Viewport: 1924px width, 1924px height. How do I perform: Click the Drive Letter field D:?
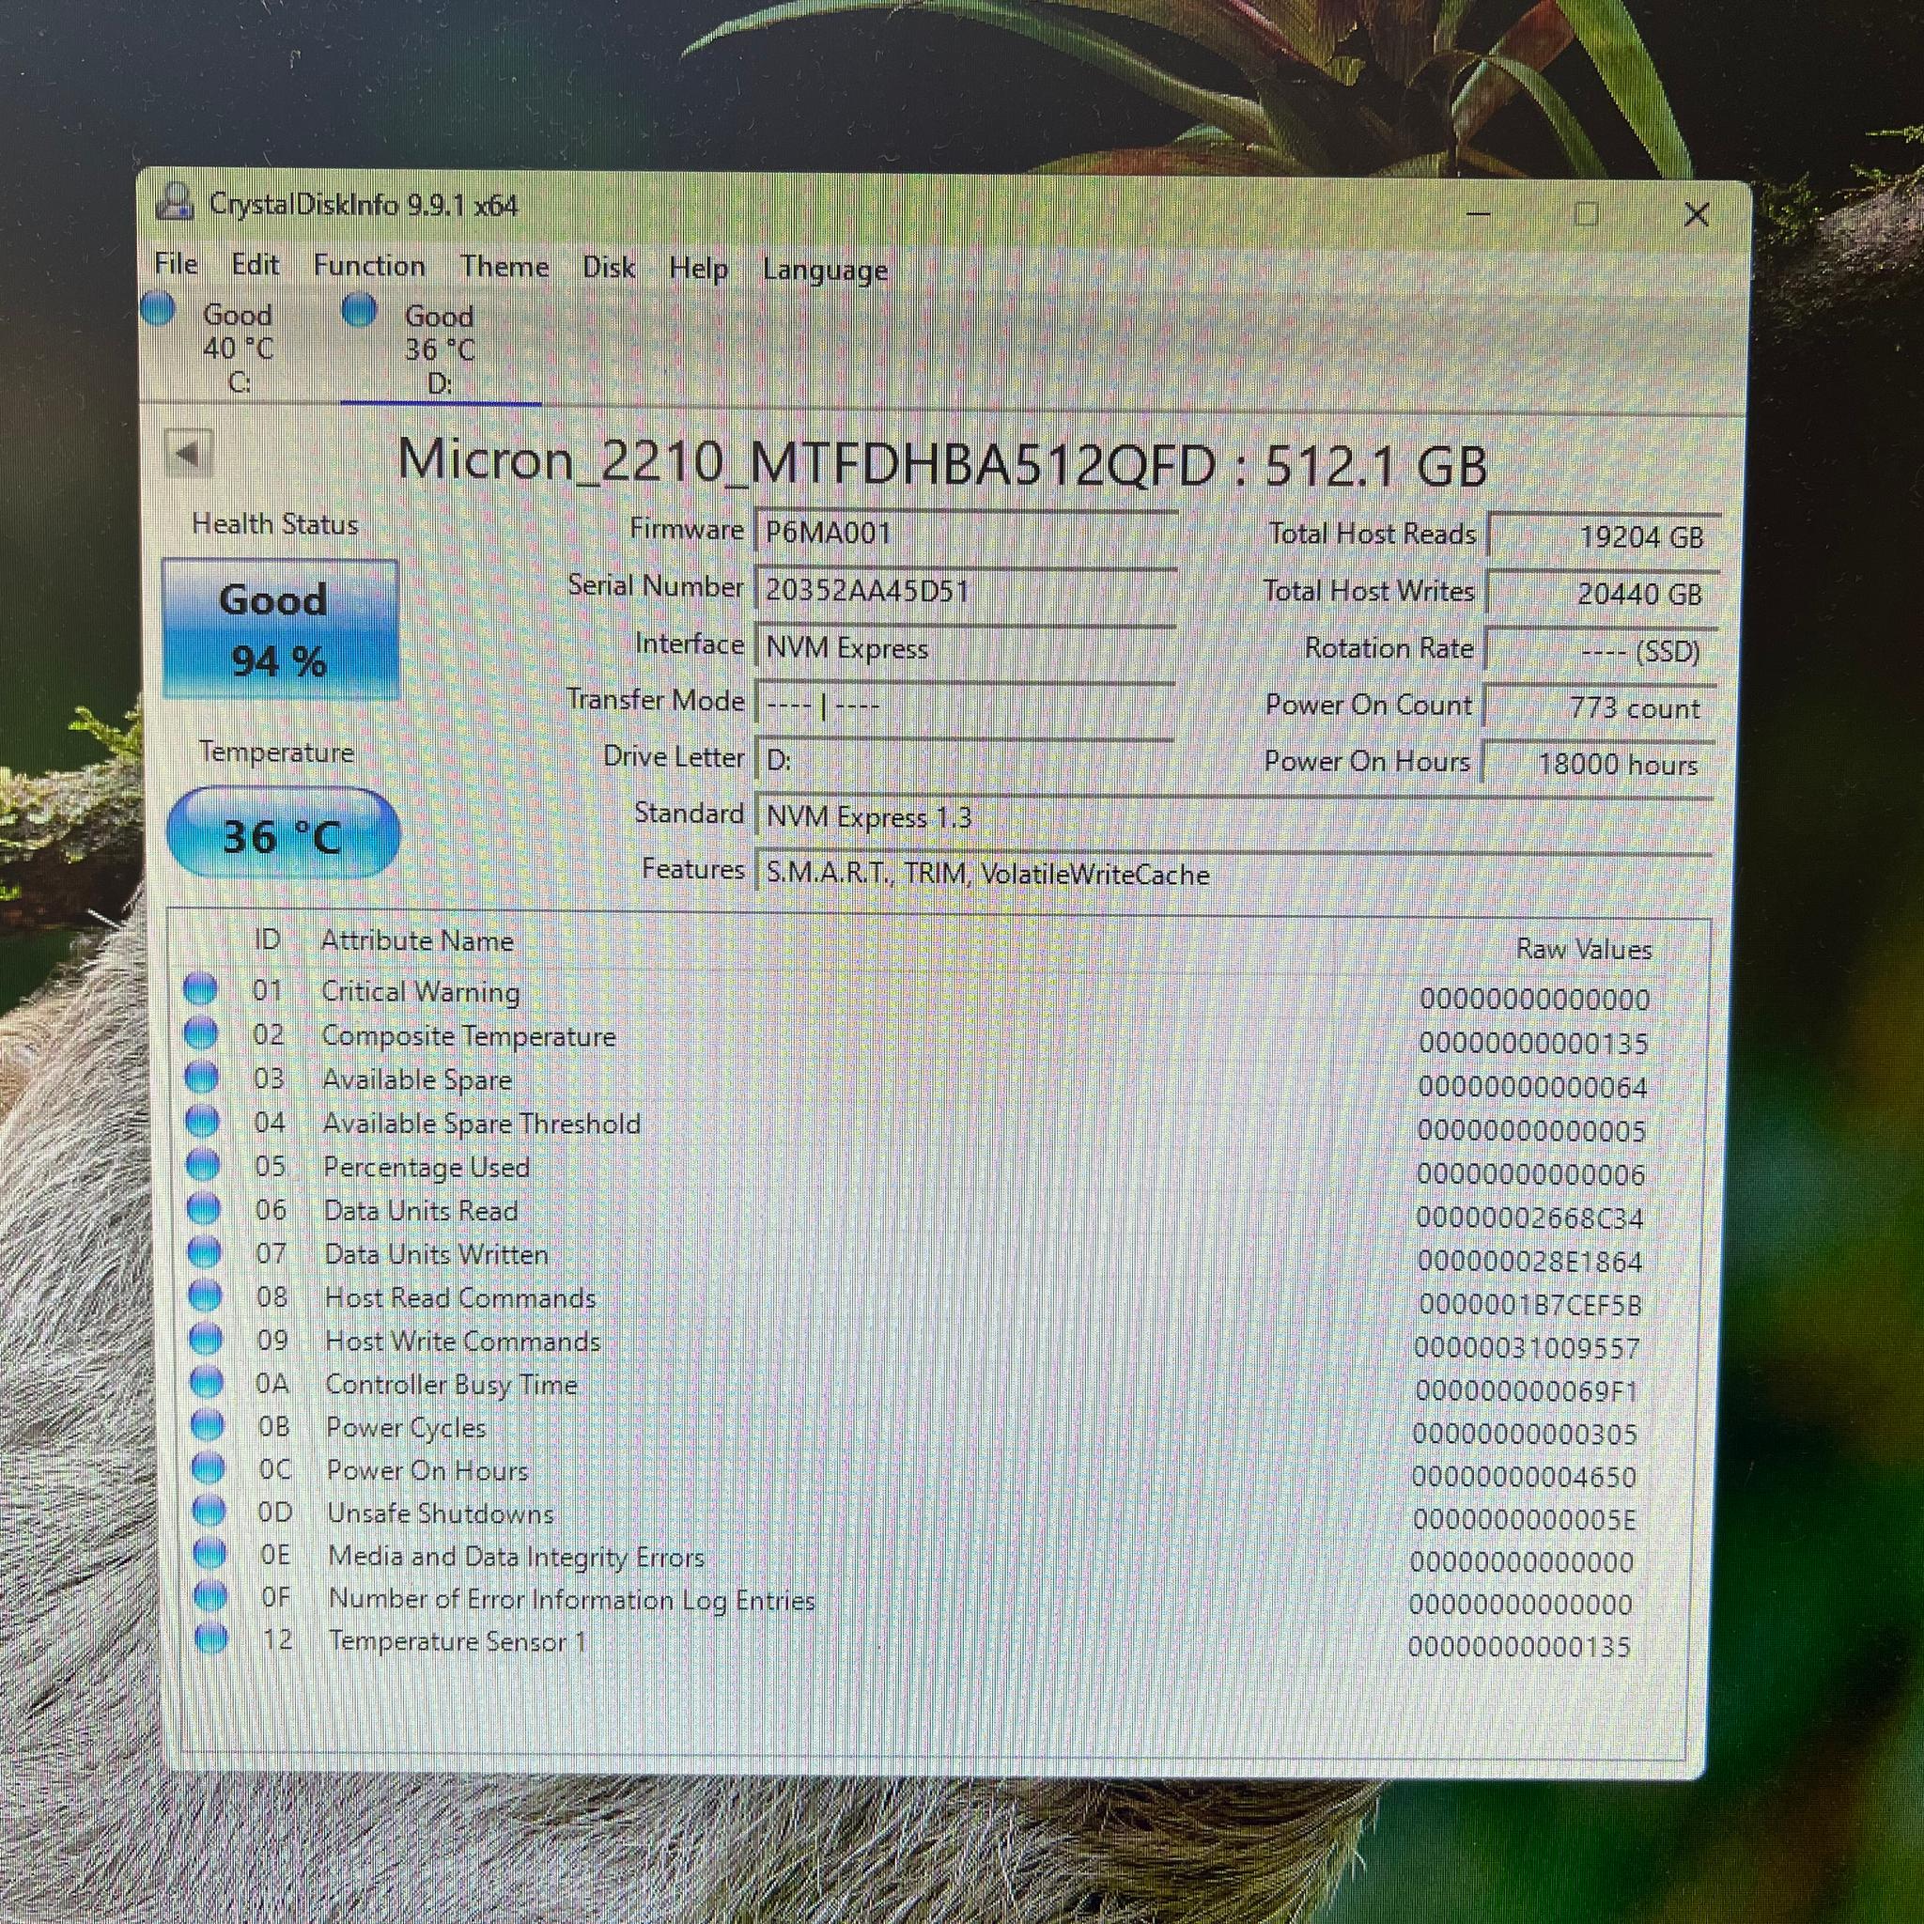pyautogui.click(x=964, y=761)
